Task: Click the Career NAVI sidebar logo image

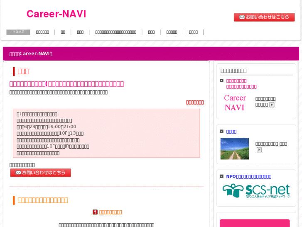Action: tap(235, 102)
